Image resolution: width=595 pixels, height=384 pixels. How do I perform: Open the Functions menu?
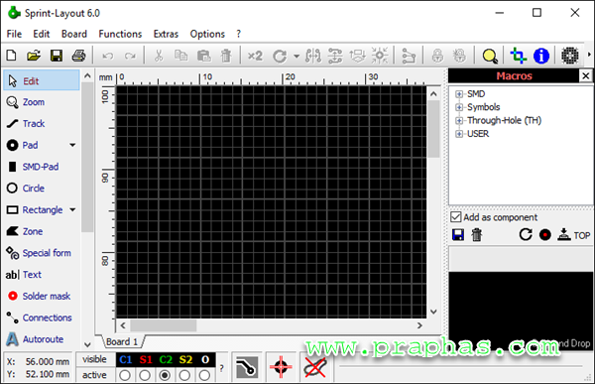(x=120, y=34)
